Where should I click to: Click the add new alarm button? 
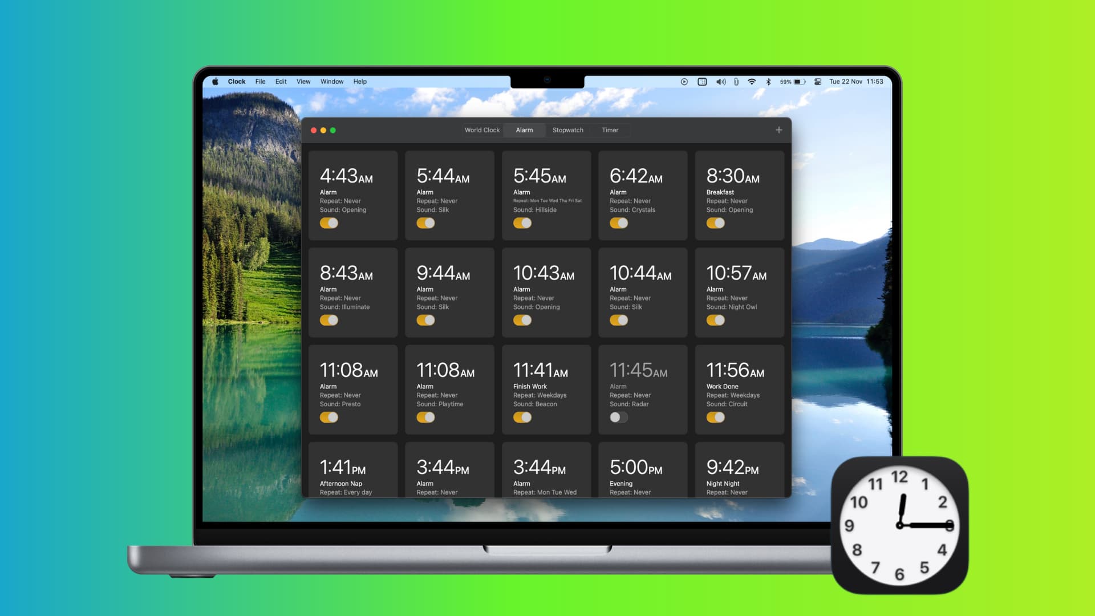pos(779,130)
